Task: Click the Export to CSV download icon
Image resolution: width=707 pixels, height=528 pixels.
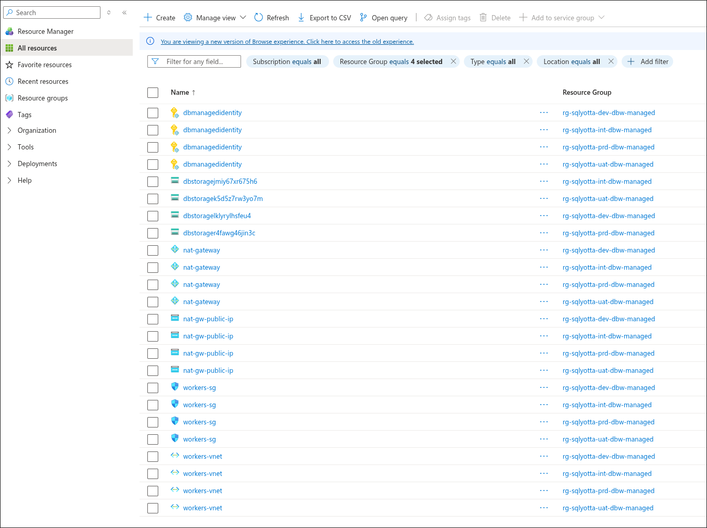Action: tap(301, 18)
